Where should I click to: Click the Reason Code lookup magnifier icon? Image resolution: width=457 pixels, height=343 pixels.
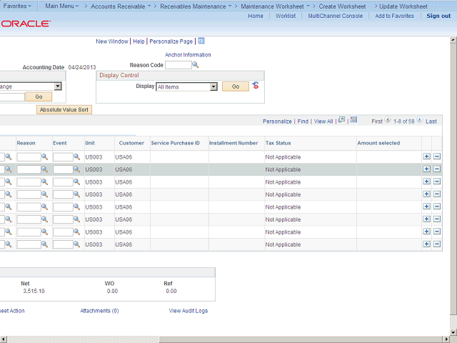(196, 65)
